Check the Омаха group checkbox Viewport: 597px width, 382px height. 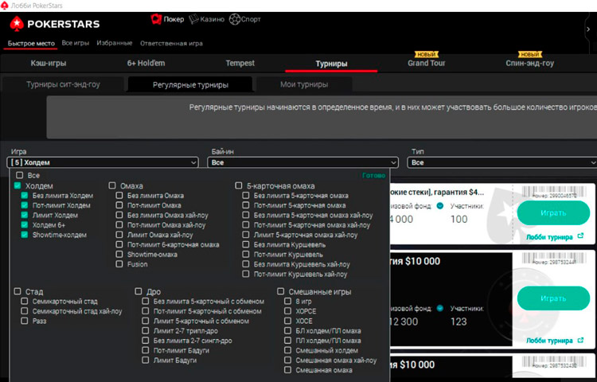[112, 185]
